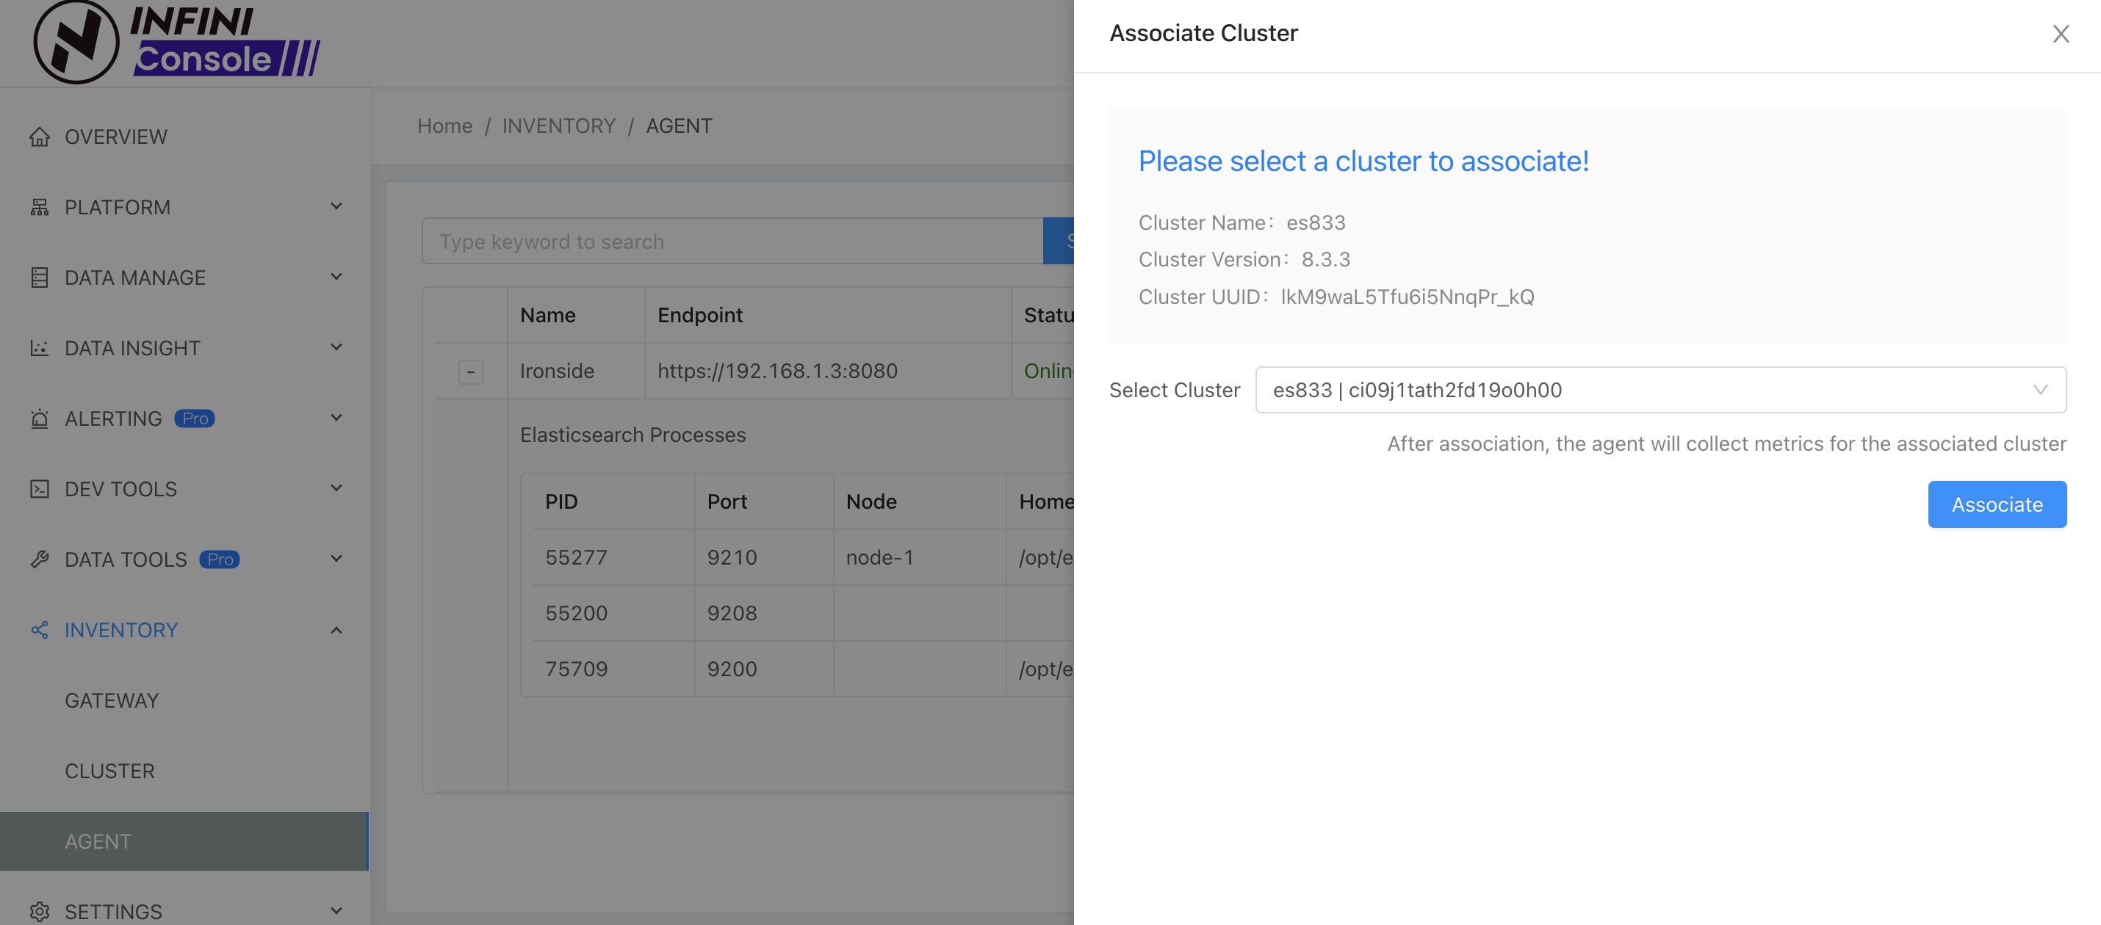Collapse the INVENTORY menu chevron
This screenshot has width=2101, height=925.
[336, 630]
